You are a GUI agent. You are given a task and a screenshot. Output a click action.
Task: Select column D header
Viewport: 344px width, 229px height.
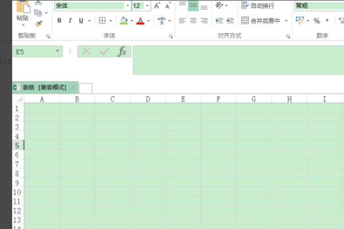coord(147,99)
